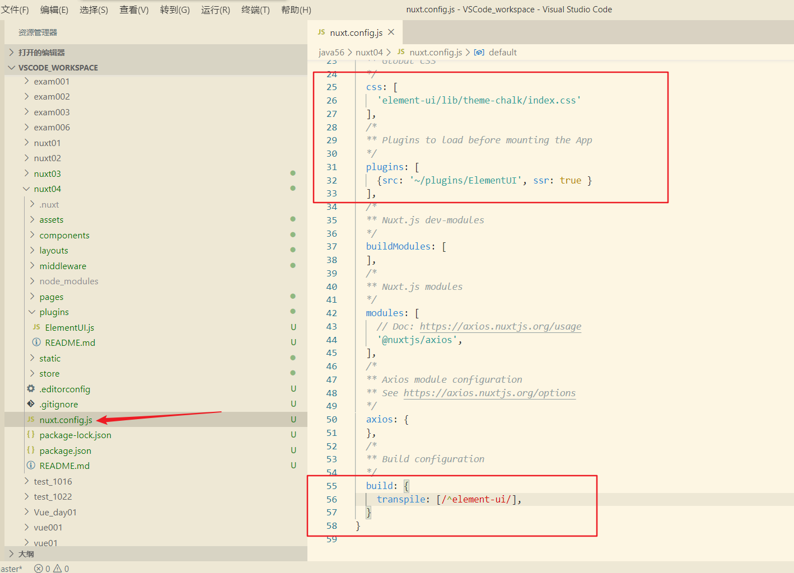Expand the 打开的编辑器 section

[12, 52]
